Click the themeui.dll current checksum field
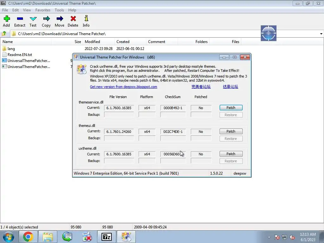 coord(173,132)
